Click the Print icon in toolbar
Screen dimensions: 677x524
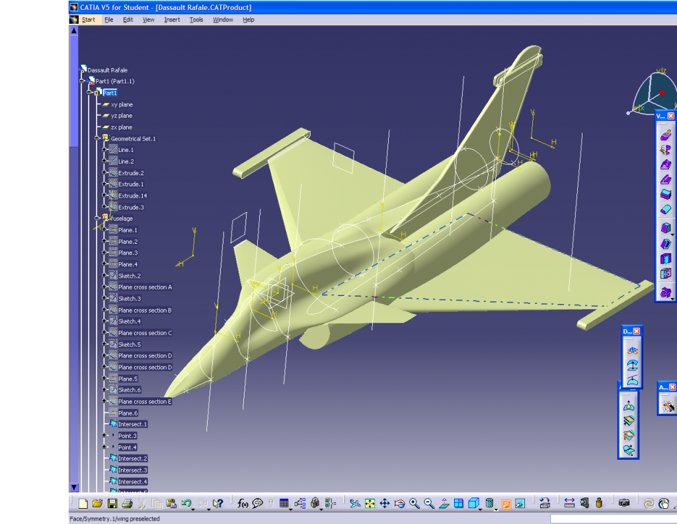point(127,504)
